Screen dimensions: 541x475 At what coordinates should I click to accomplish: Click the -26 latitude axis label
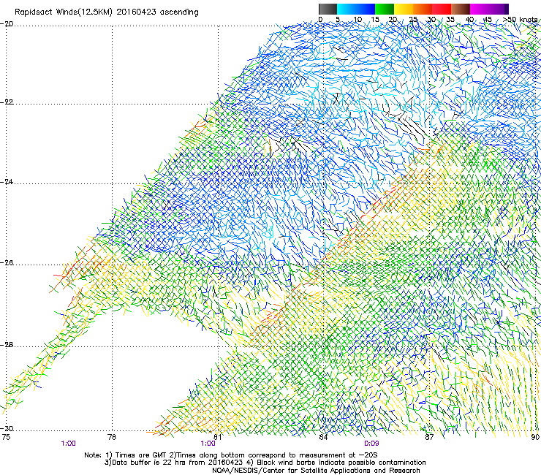[7, 263]
